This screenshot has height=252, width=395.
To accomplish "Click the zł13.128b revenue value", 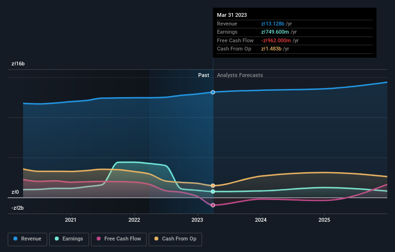I will pyautogui.click(x=273, y=24).
